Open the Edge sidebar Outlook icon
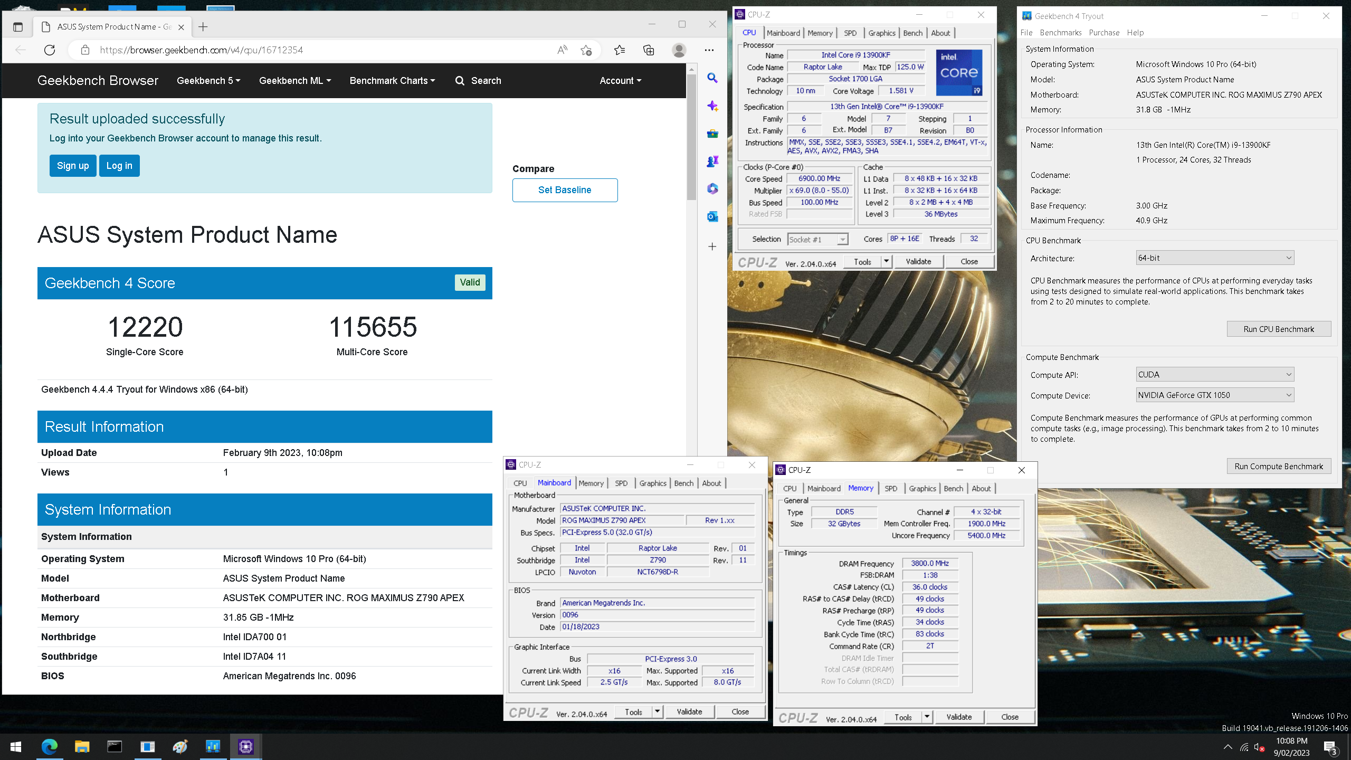The image size is (1351, 760). point(712,216)
